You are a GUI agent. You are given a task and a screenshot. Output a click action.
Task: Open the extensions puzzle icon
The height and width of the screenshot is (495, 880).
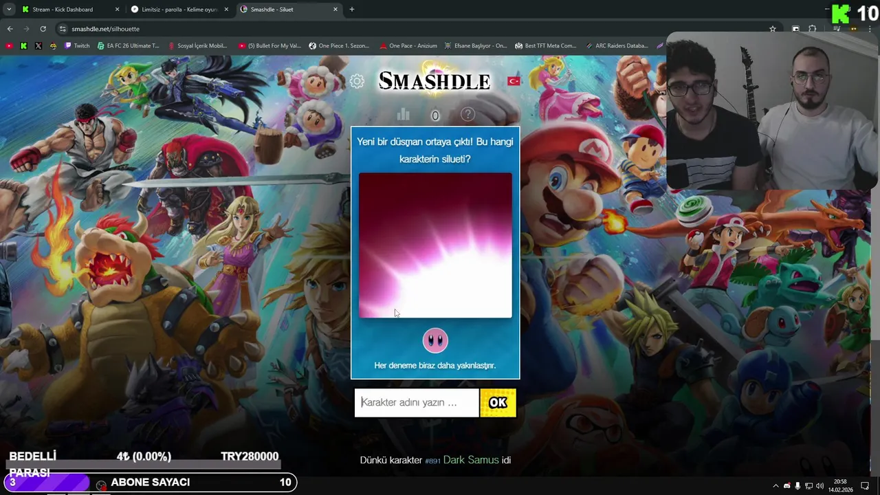pos(812,29)
